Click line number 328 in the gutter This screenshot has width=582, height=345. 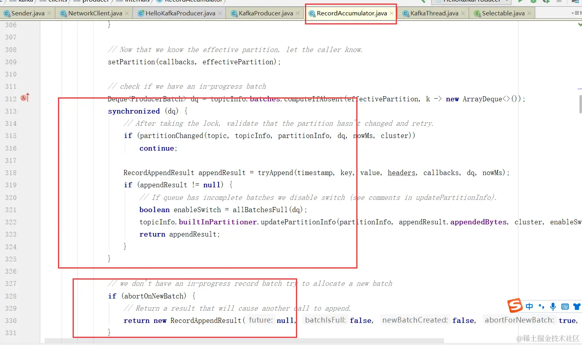[11, 296]
